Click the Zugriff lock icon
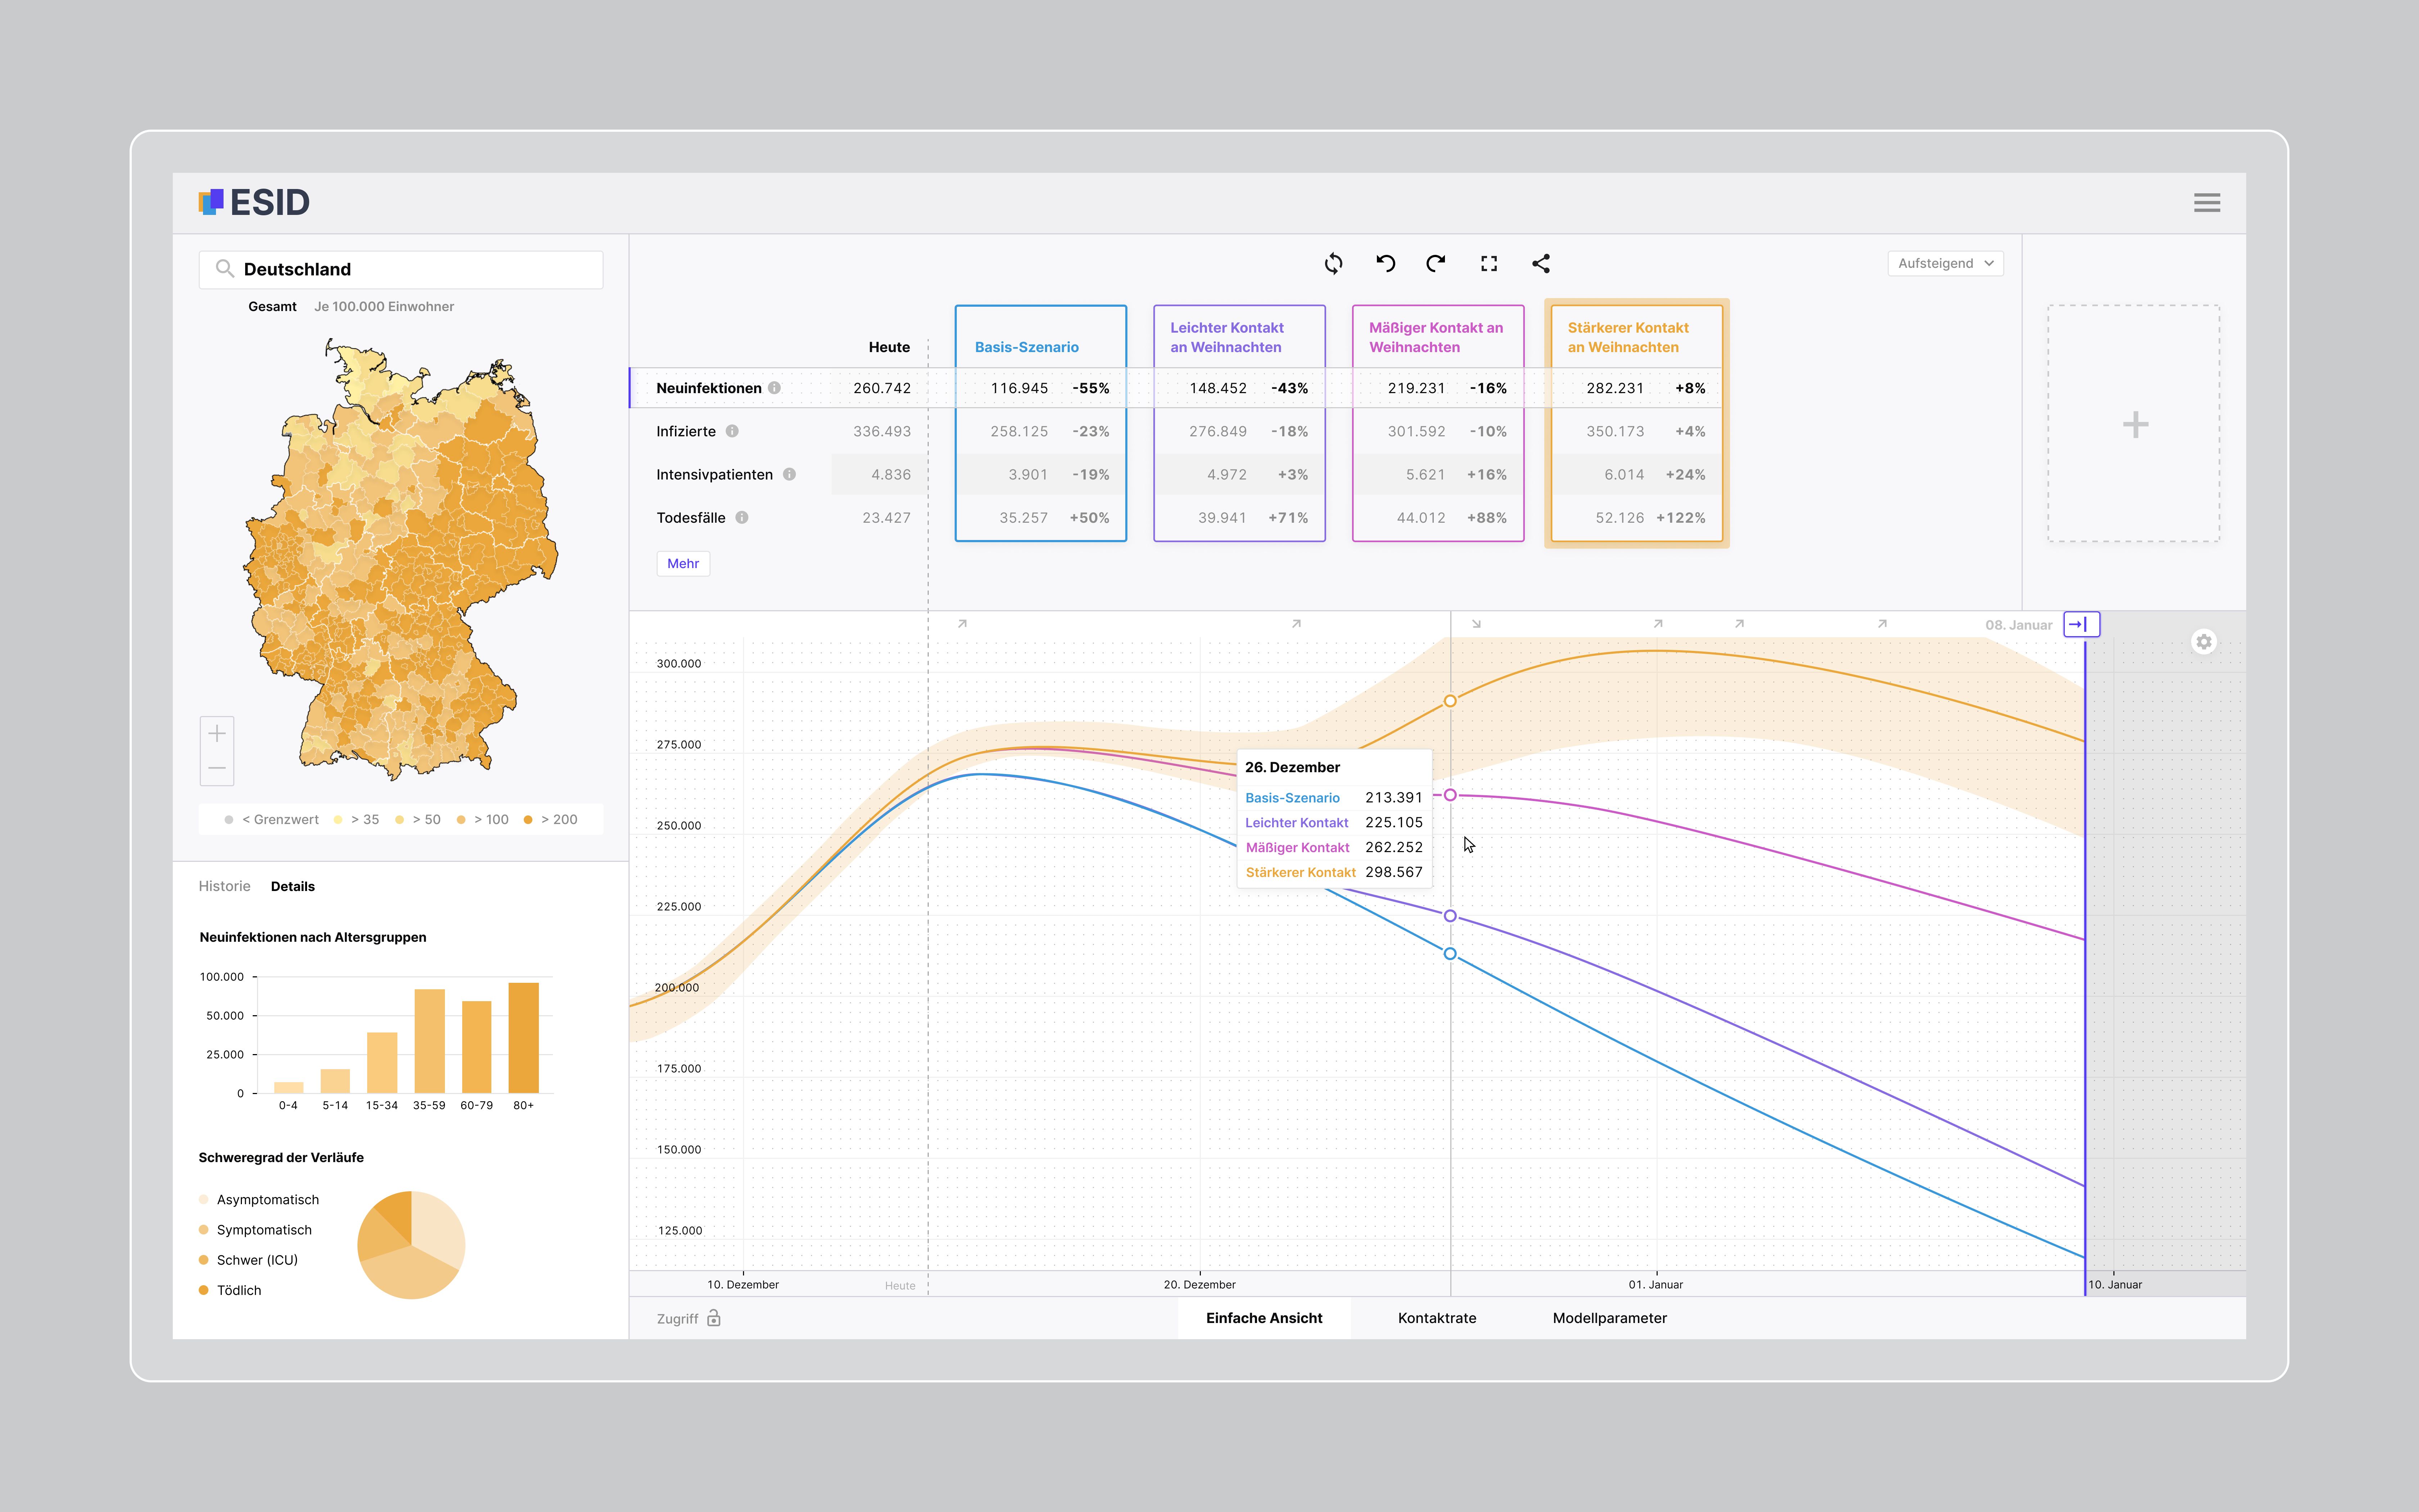 [714, 1318]
